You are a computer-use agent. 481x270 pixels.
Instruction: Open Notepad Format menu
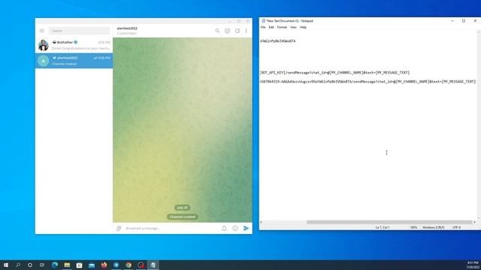(x=282, y=27)
